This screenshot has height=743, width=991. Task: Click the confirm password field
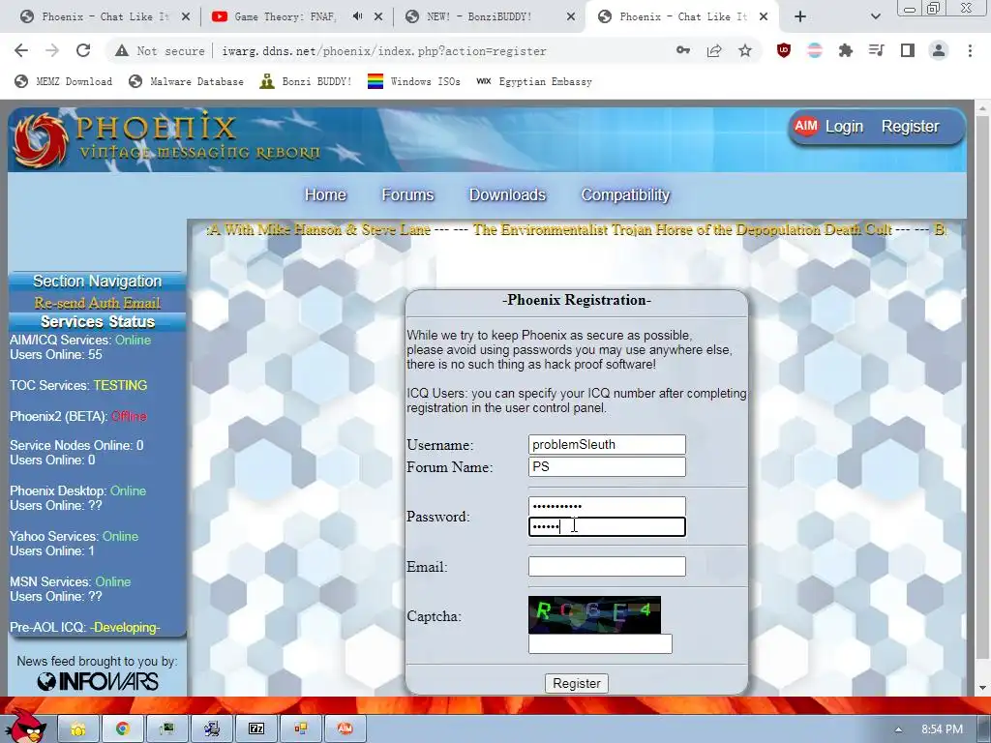tap(607, 526)
